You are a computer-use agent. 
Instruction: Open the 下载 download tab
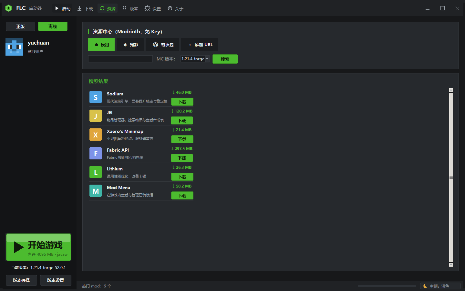pos(85,8)
